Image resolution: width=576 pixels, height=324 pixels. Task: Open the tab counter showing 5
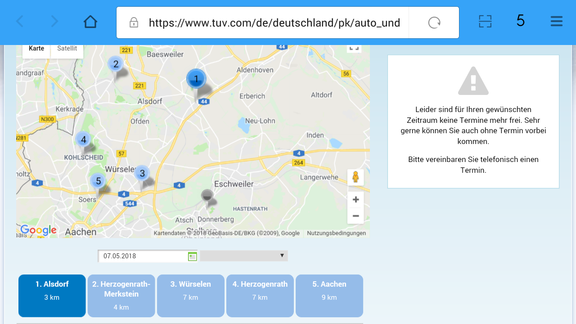coord(520,21)
